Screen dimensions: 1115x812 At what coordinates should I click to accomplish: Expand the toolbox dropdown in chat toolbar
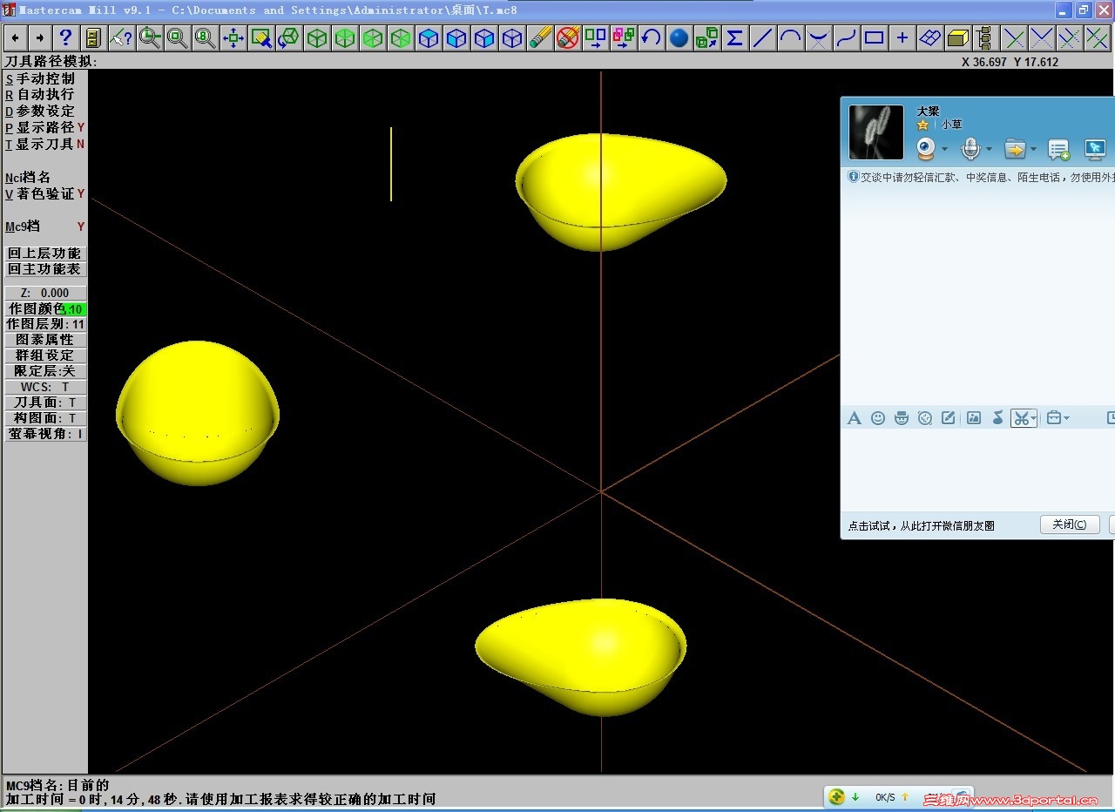tap(1066, 418)
